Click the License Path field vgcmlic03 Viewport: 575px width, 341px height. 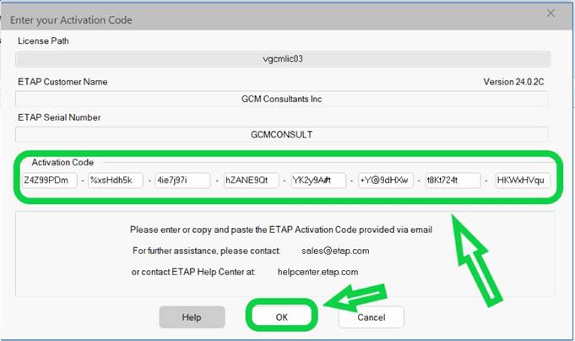(x=283, y=59)
